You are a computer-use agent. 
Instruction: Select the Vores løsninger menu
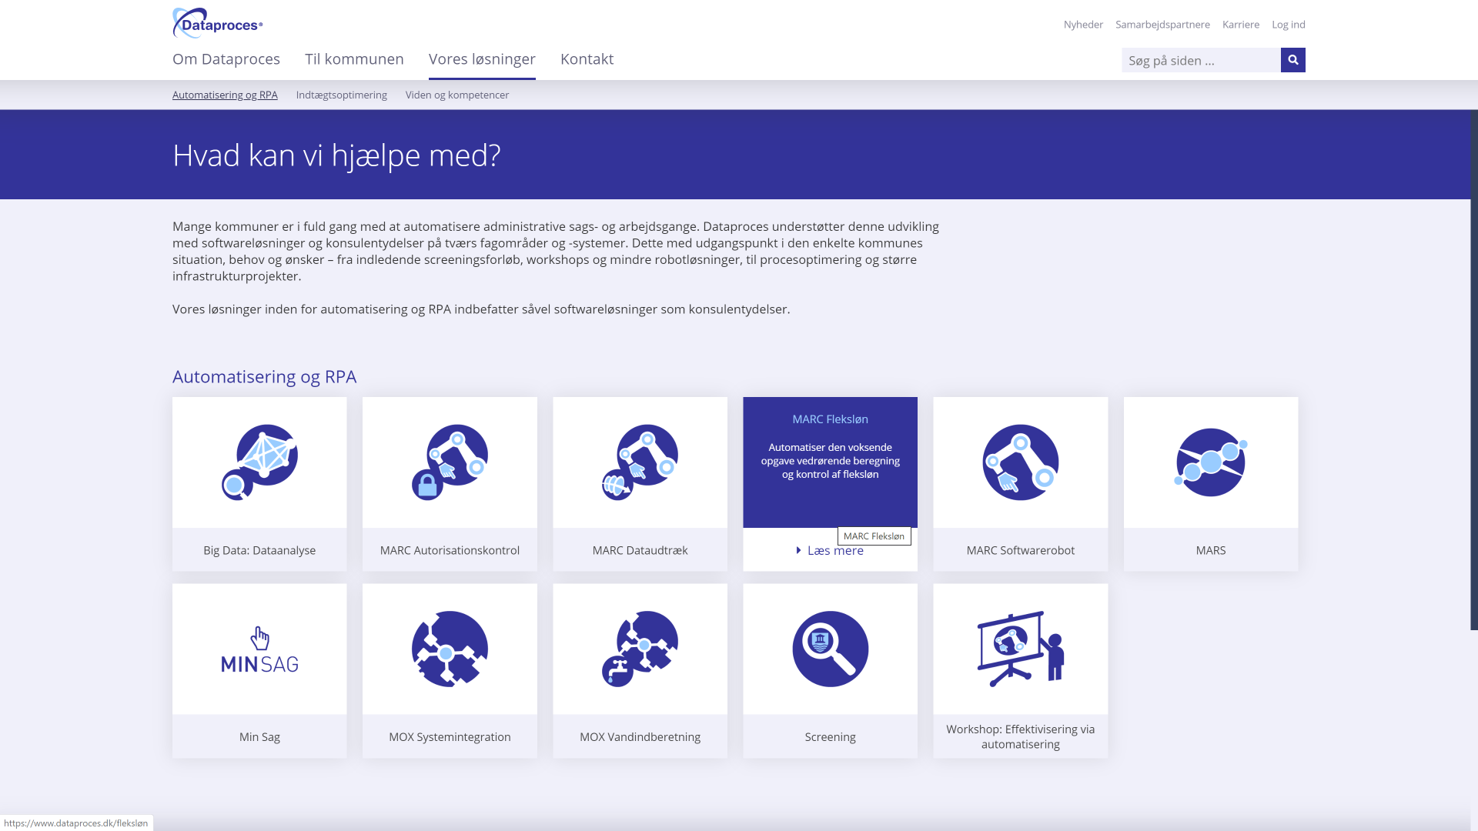click(x=482, y=59)
